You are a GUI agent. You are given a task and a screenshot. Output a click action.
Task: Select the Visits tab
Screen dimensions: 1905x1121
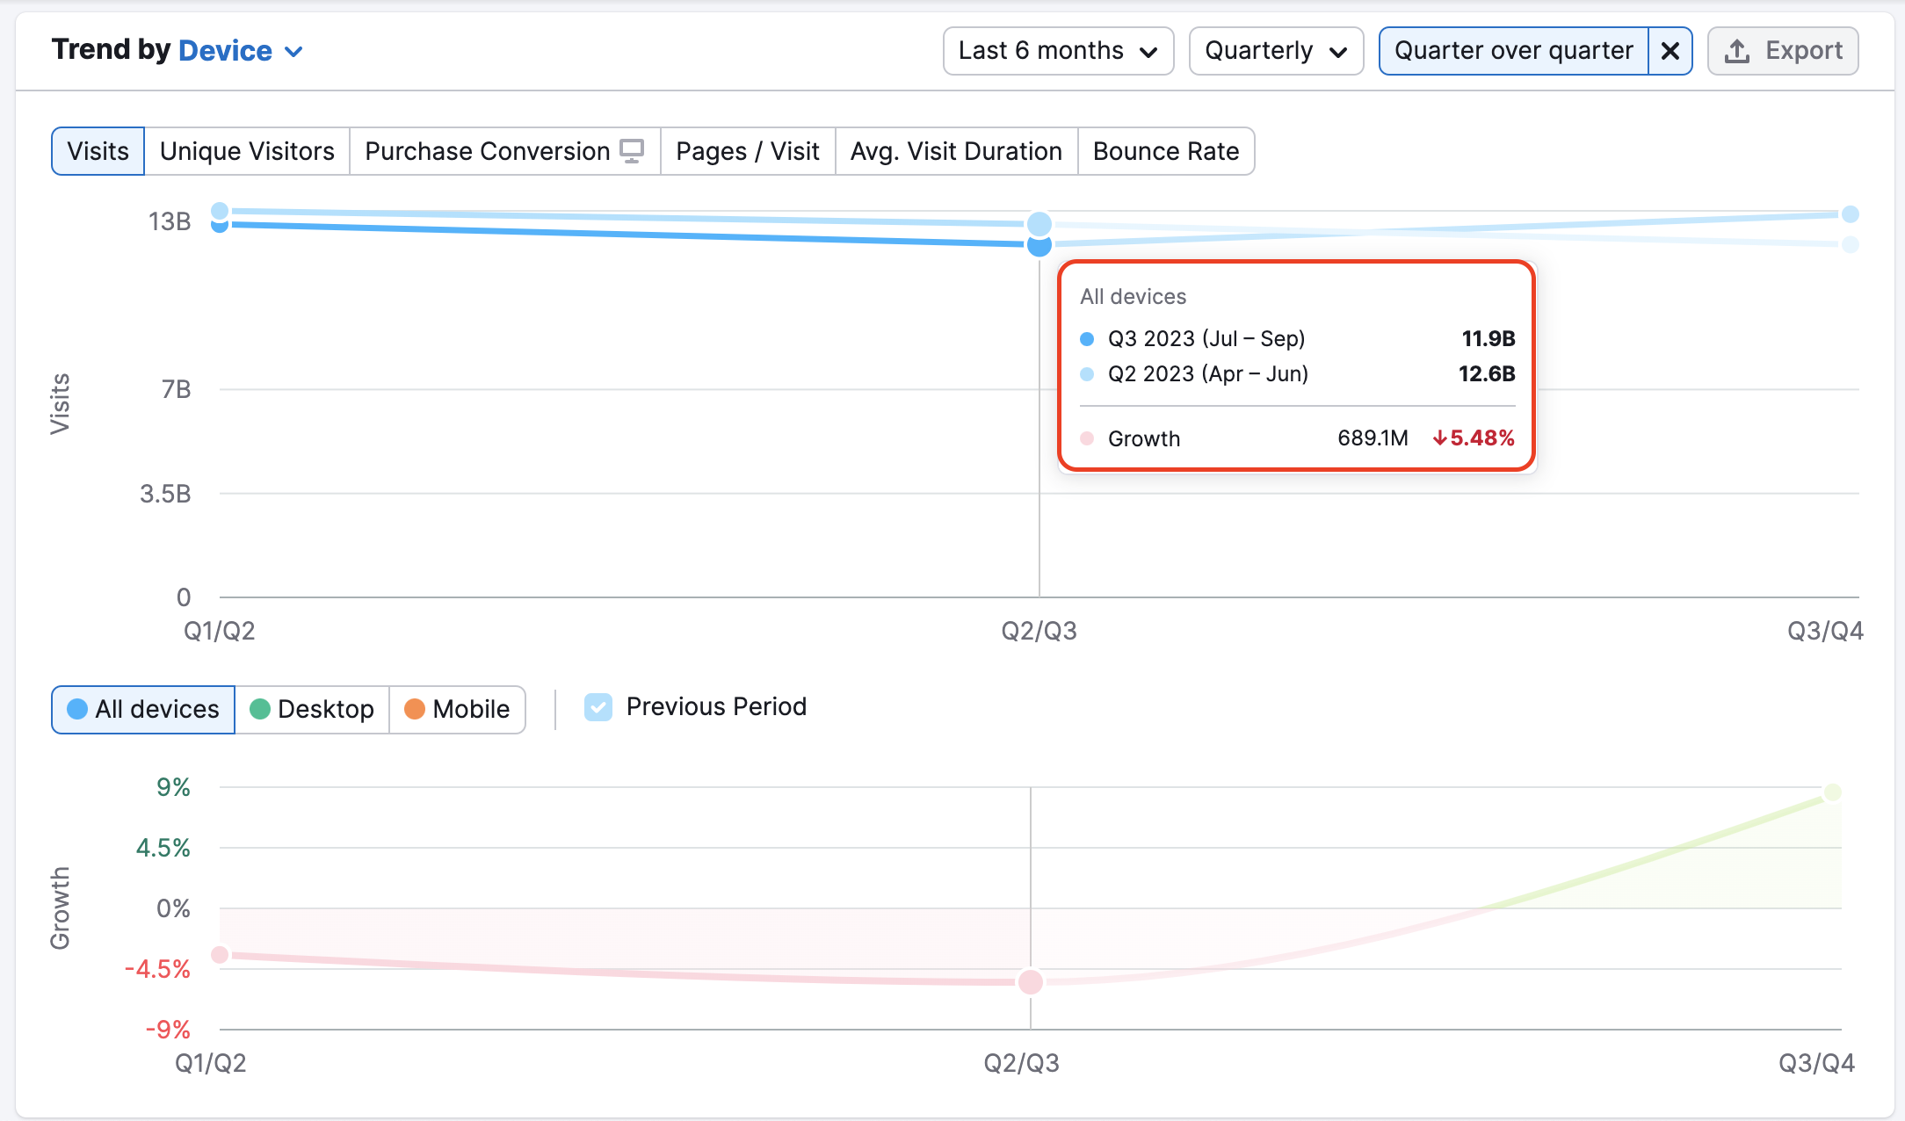98,151
